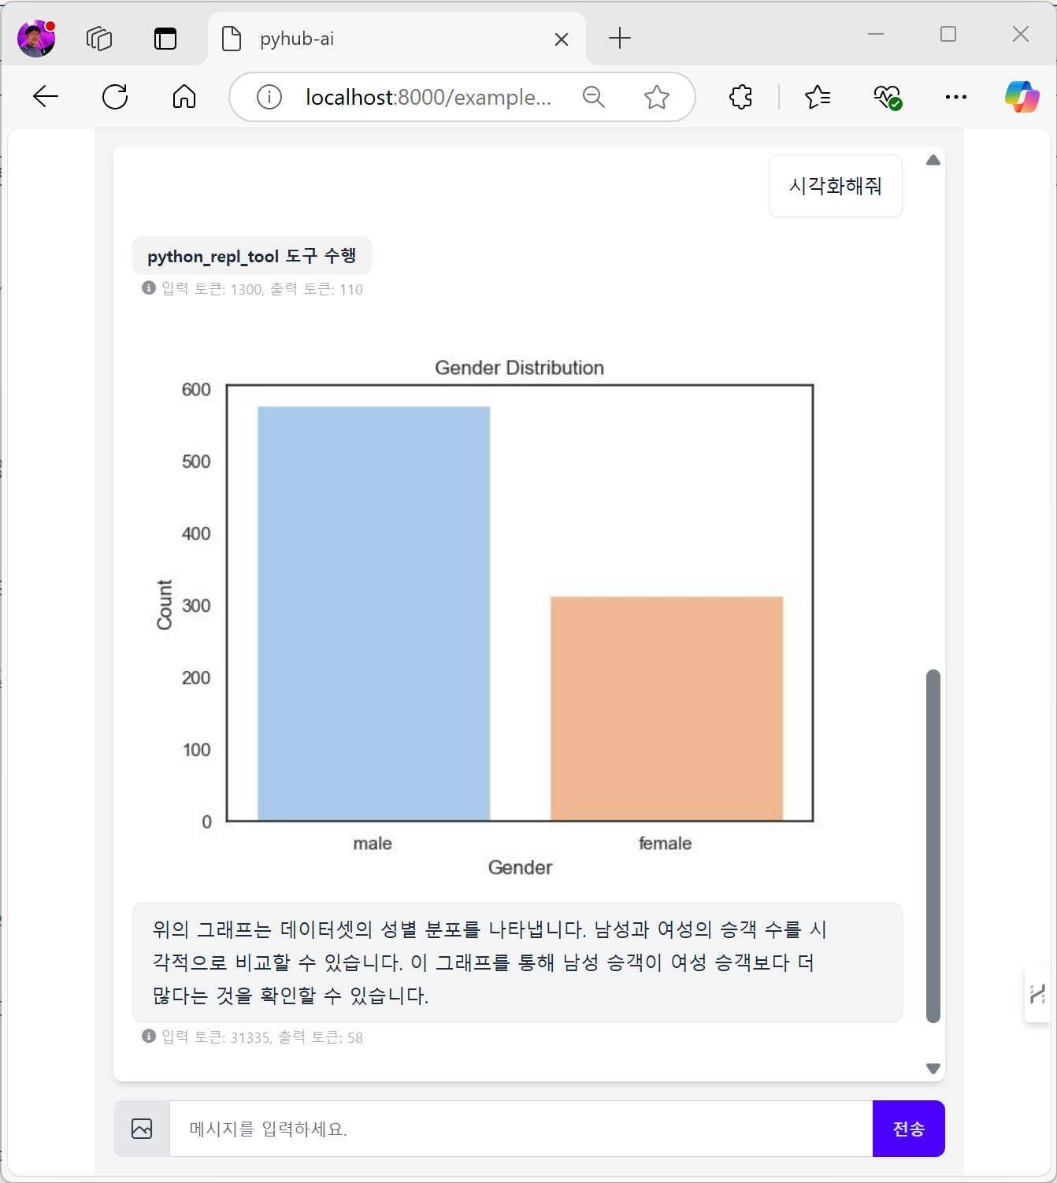Click the Back navigation arrow
Viewport: 1057px width, 1183px height.
click(x=46, y=97)
